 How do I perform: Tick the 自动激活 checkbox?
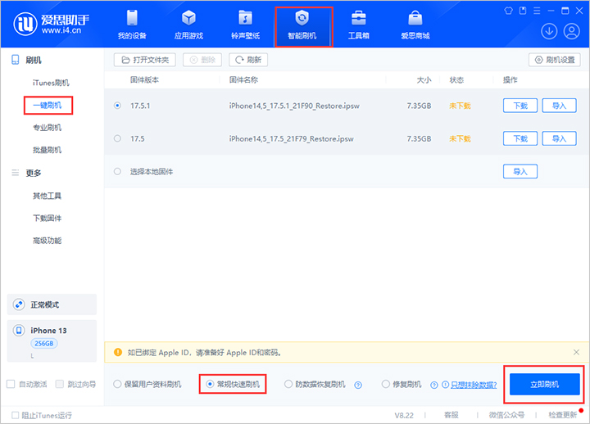click(x=11, y=384)
